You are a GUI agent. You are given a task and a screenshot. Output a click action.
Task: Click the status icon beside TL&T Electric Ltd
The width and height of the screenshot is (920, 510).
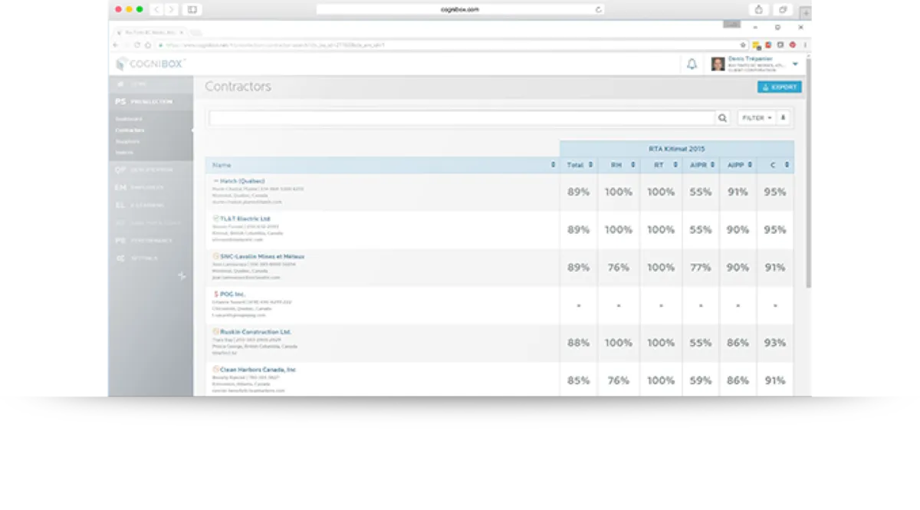[215, 219]
